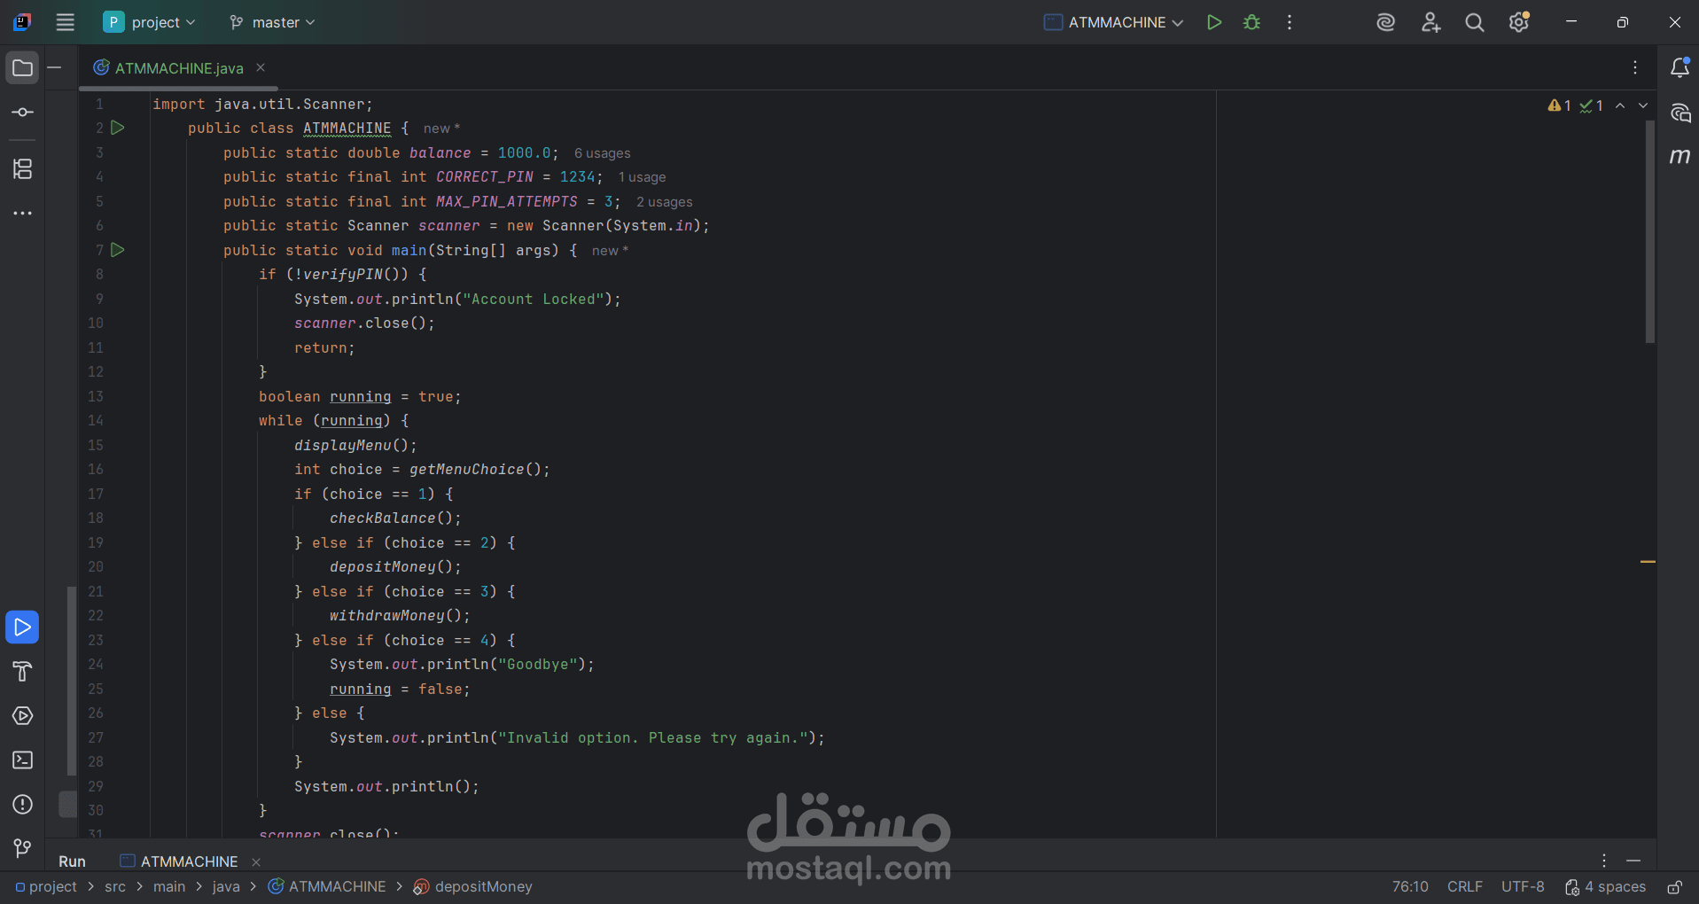Open the 76:10 line and column position widget
This screenshot has height=904, width=1699.
pos(1410,886)
